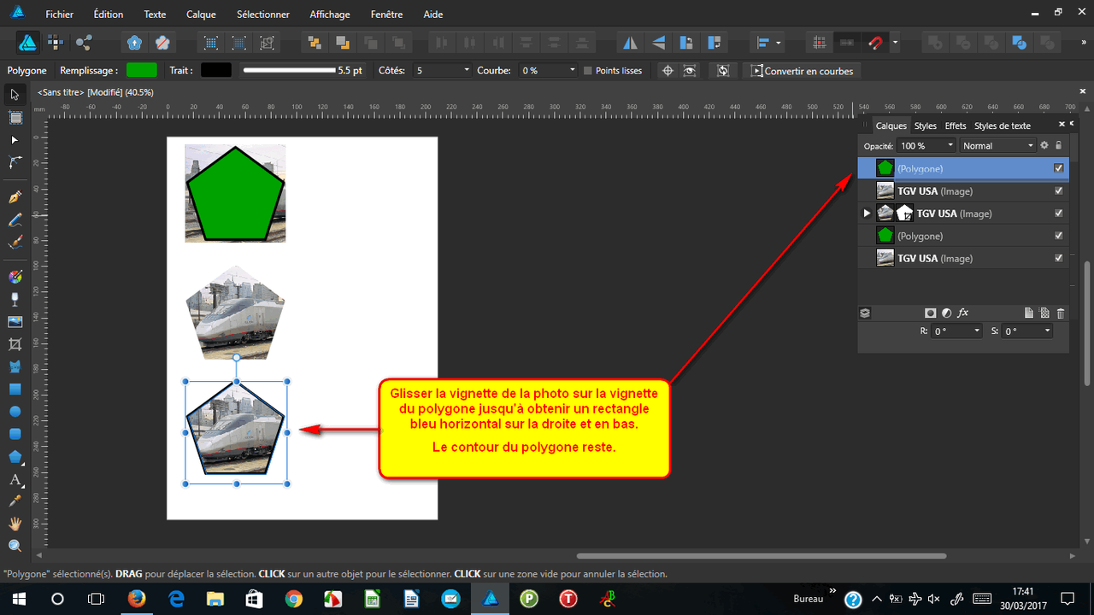This screenshot has width=1094, height=615.
Task: Select the Rectangle shape tool
Action: click(15, 389)
